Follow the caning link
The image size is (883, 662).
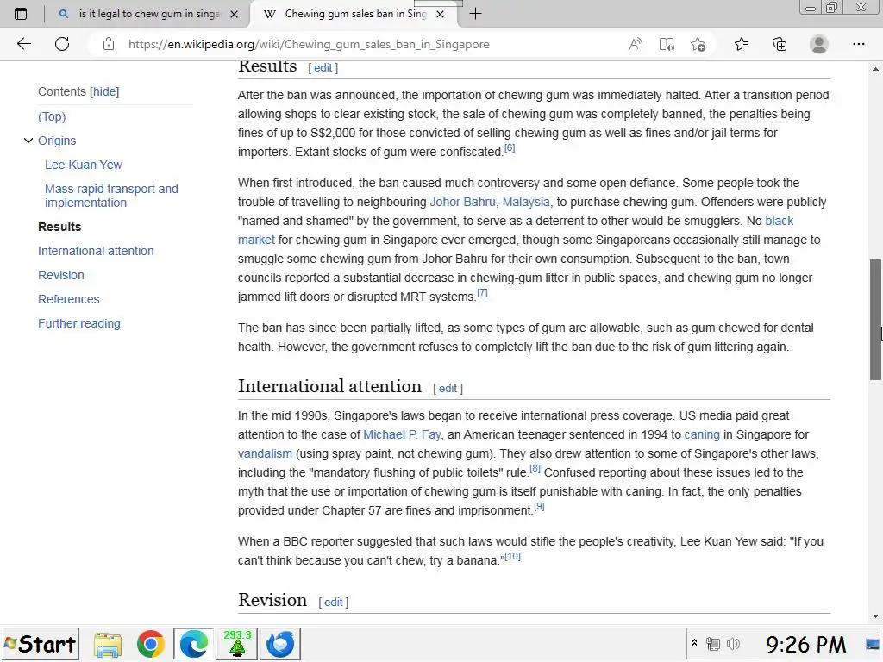click(702, 434)
